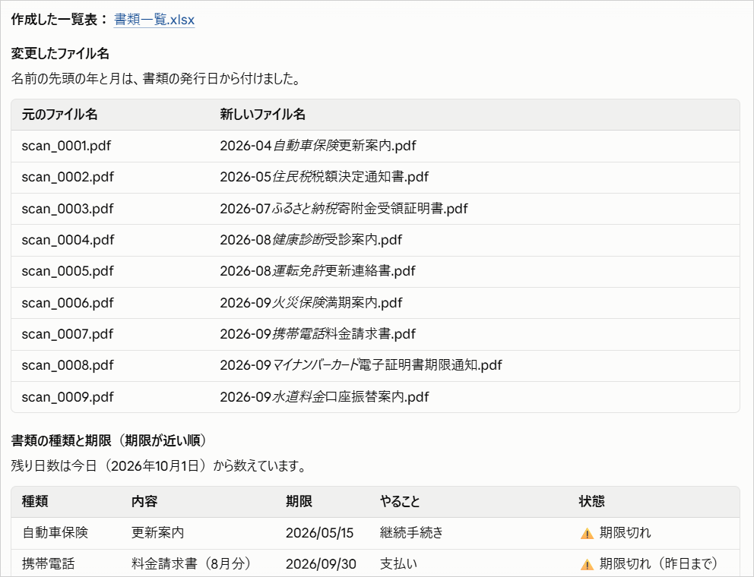The width and height of the screenshot is (754, 577).
Task: Select 2026-04自動車保険更新案内.pdf file name
Action: [x=318, y=146]
